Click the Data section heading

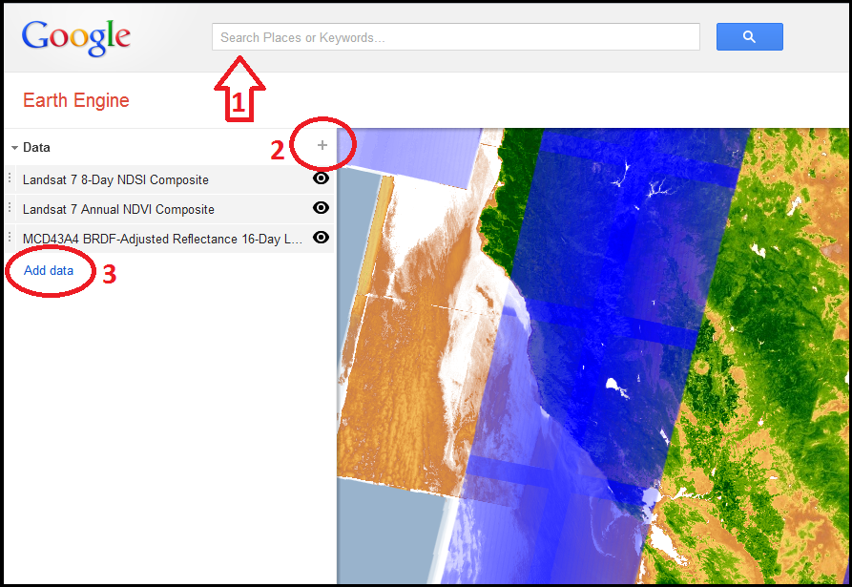(36, 147)
